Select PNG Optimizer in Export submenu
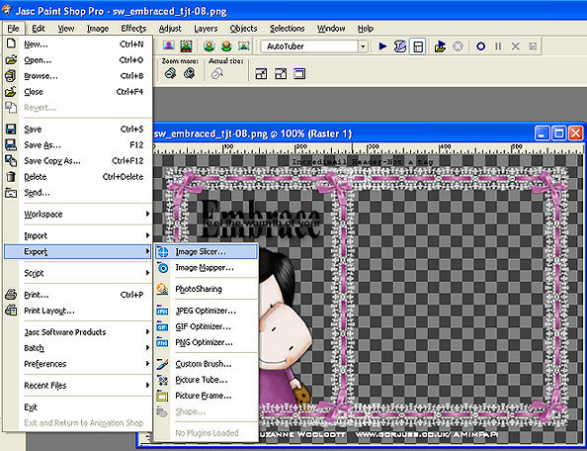The height and width of the screenshot is (451, 587). (x=207, y=342)
